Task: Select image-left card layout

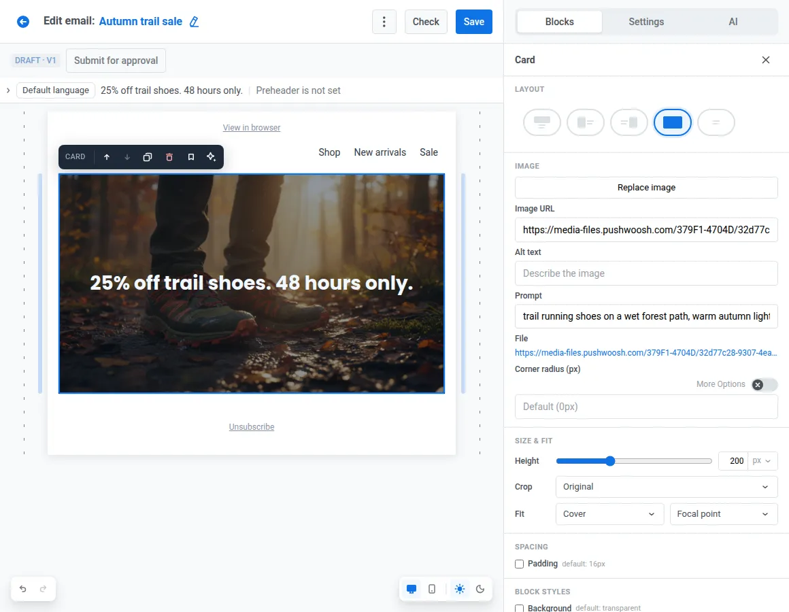Action: 585,122
